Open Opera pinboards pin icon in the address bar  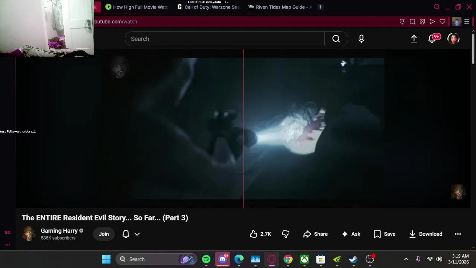pos(402,22)
